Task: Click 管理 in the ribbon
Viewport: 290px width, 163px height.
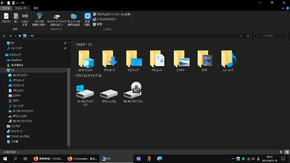Action: [97, 24]
